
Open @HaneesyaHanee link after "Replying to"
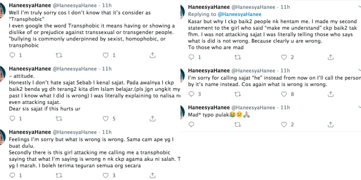click(x=233, y=14)
